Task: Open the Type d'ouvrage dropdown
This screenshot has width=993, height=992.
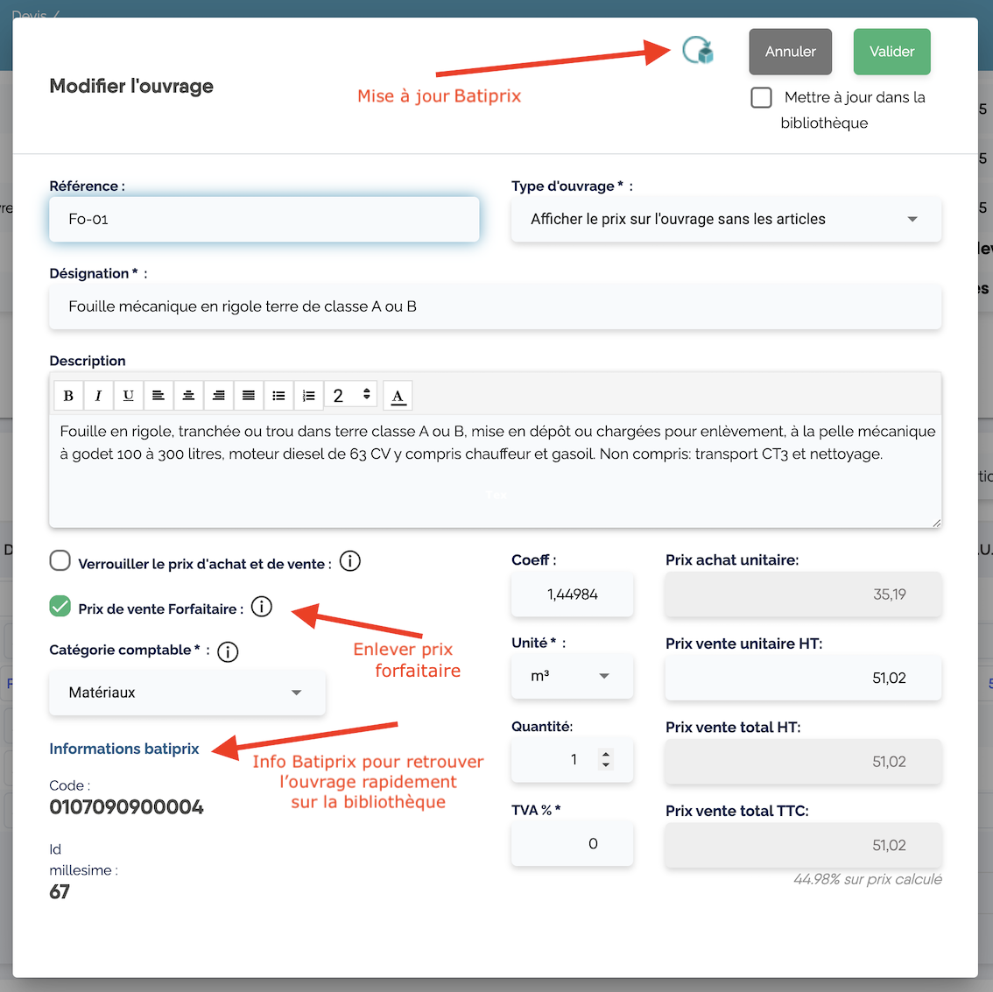Action: tap(726, 219)
